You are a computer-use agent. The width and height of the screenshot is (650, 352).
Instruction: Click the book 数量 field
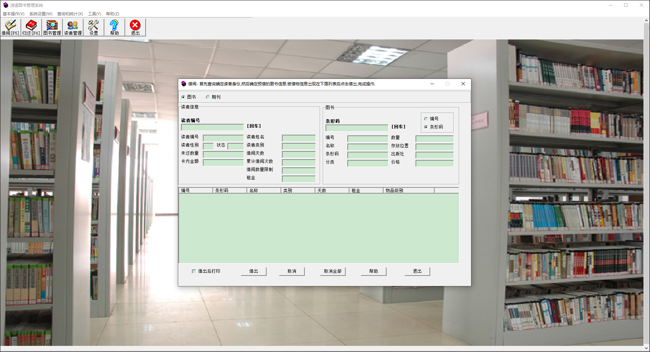click(435, 139)
